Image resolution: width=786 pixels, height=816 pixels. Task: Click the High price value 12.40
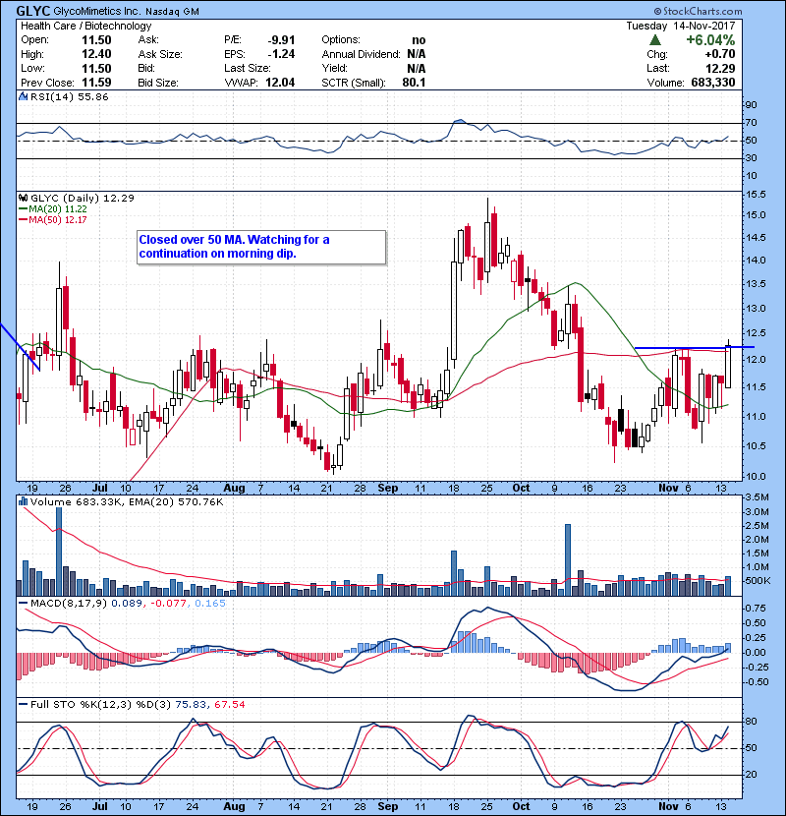[x=96, y=54]
